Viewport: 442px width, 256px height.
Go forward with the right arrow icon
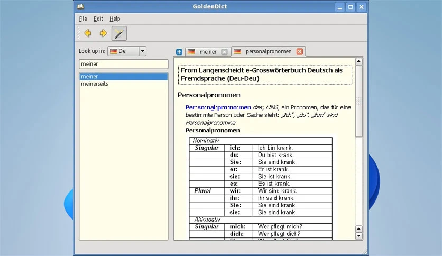click(103, 33)
